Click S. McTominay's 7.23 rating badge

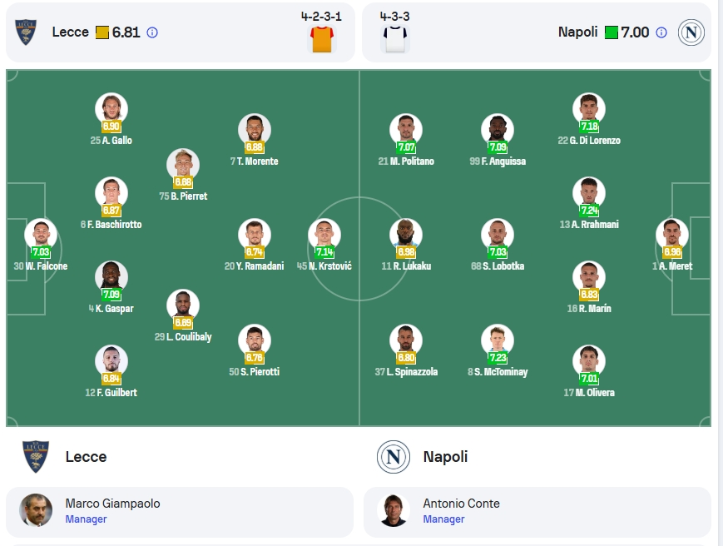(x=498, y=358)
